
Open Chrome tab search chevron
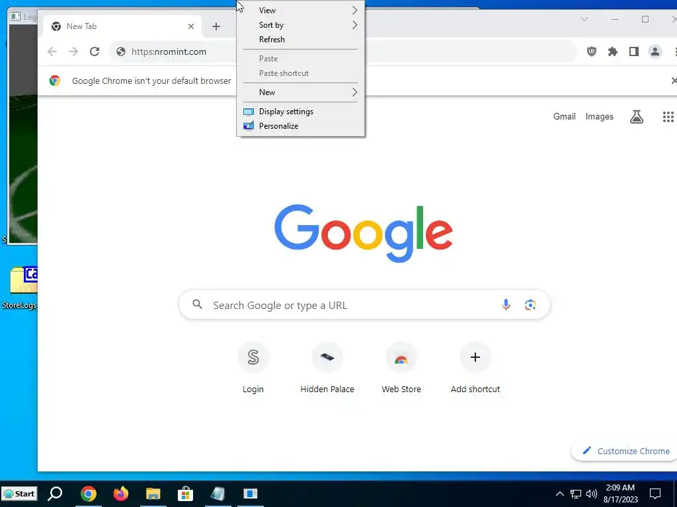click(x=584, y=19)
